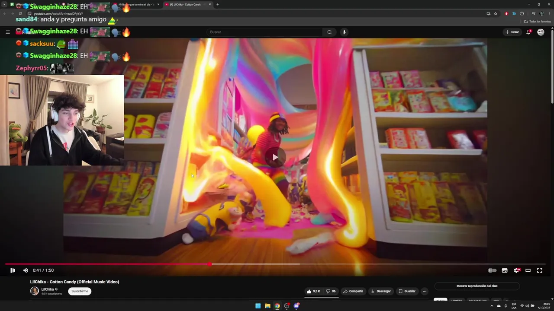Screen dimensions: 554x311
Task: Switch to Hasta que termine el día tab
Action: (136, 4)
